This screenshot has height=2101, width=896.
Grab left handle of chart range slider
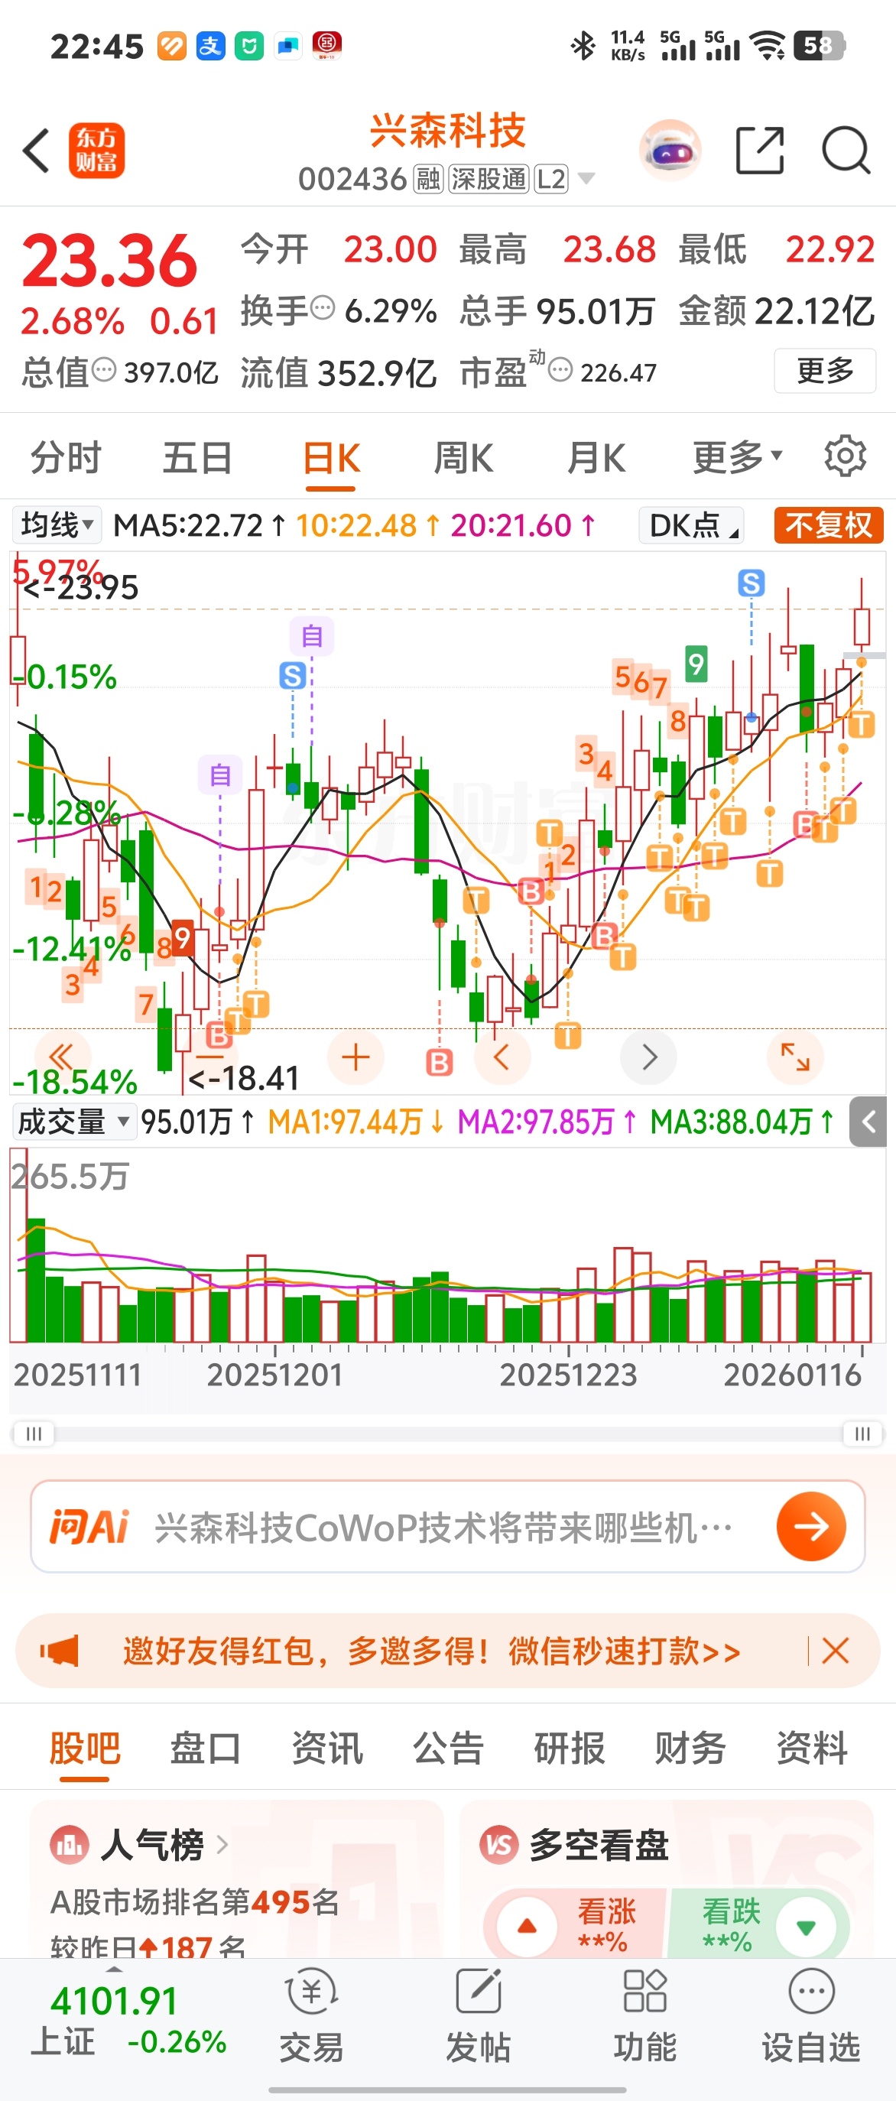(34, 1433)
